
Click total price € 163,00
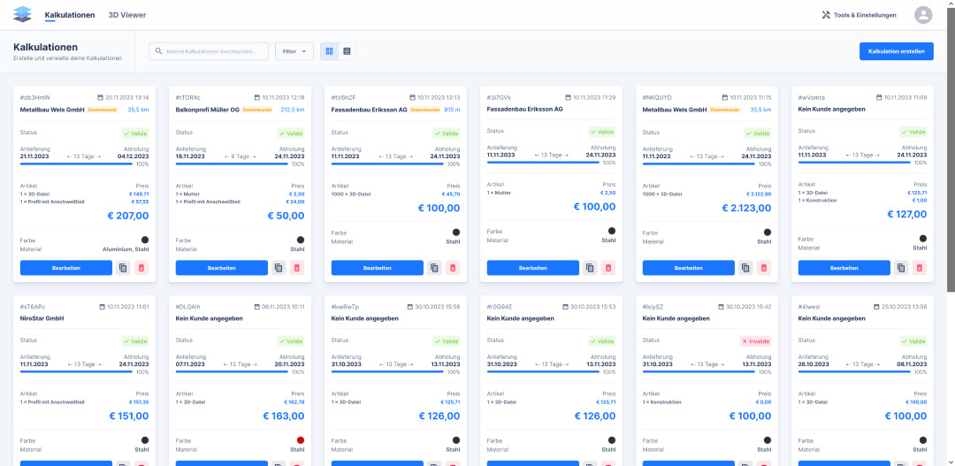point(284,416)
